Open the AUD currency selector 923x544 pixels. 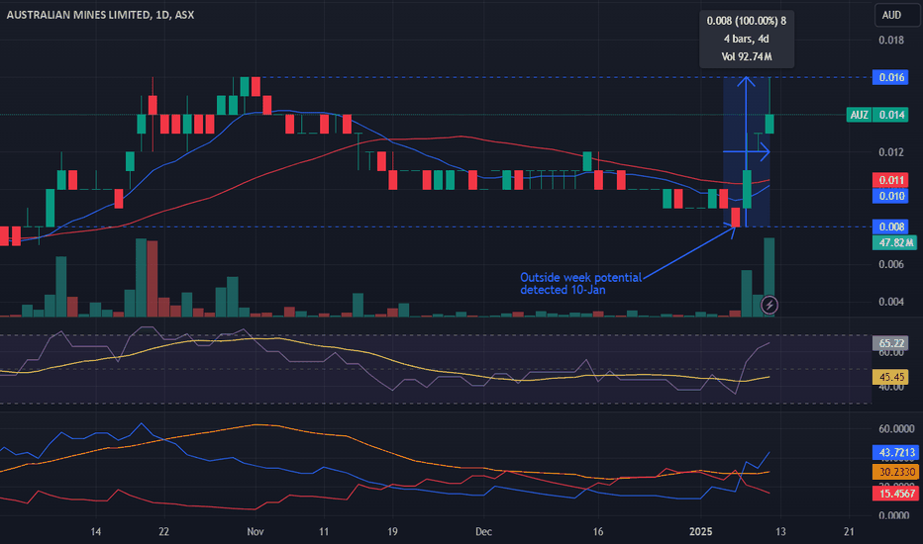pos(896,15)
